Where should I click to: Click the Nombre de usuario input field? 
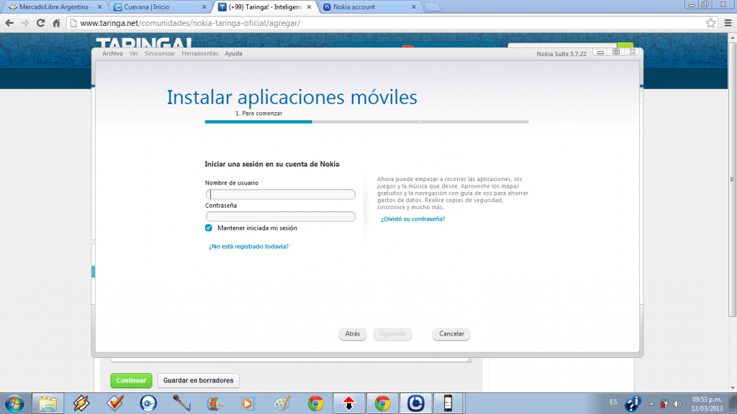[281, 194]
